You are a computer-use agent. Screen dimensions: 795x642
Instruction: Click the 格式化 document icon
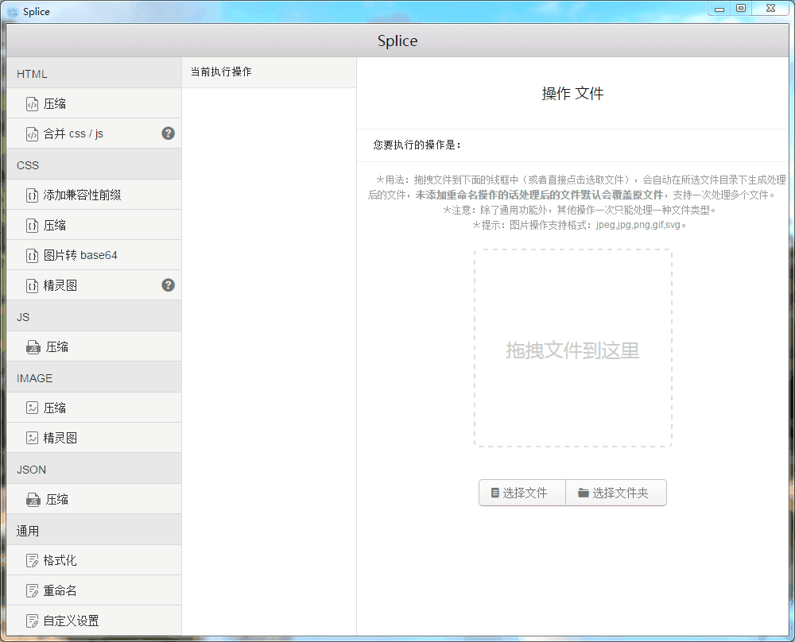(x=32, y=560)
